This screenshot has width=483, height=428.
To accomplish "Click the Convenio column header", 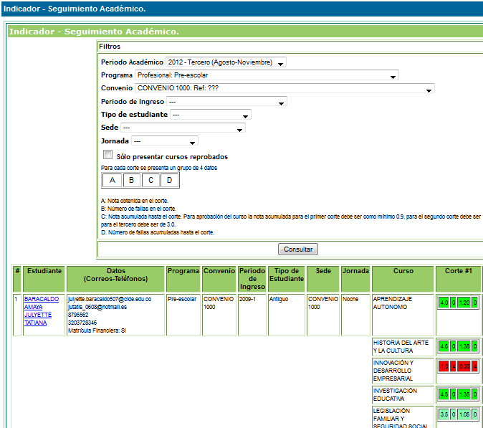I will (x=219, y=279).
